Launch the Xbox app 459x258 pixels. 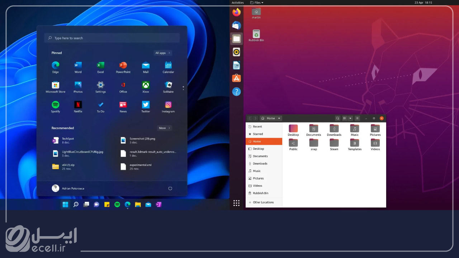pos(146,87)
